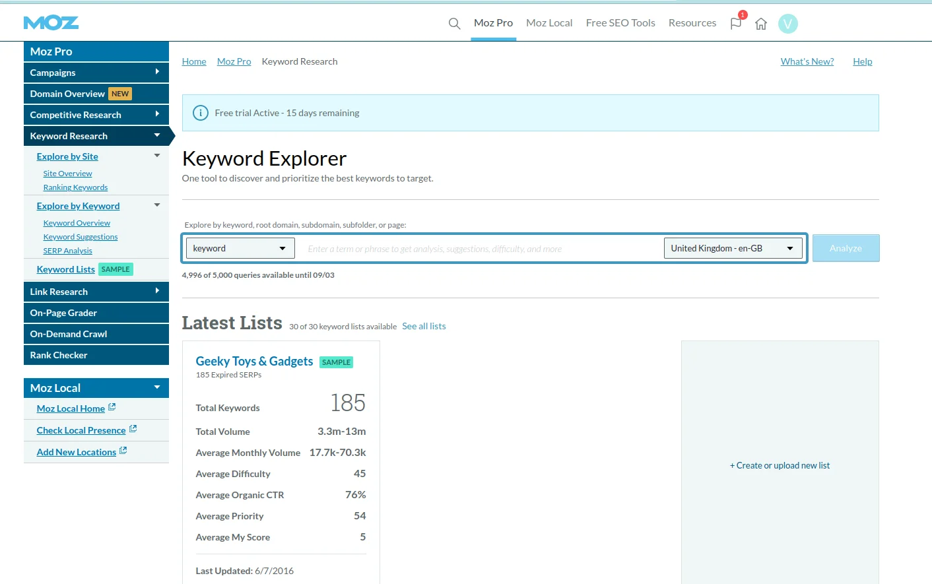Click 'Last Updated: 6/7/2016' text

coord(245,571)
